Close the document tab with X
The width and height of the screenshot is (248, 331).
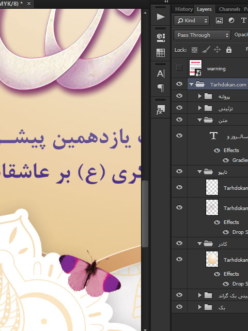29,4
